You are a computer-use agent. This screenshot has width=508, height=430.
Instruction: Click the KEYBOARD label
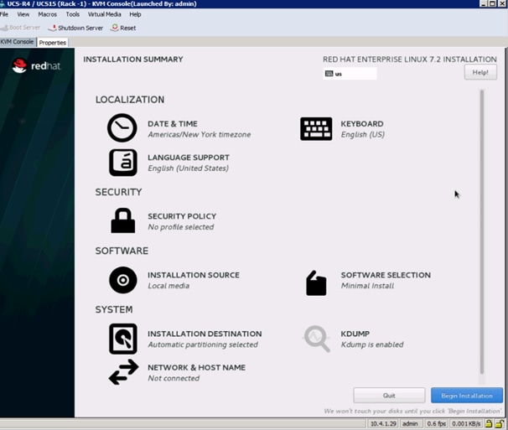coord(362,124)
